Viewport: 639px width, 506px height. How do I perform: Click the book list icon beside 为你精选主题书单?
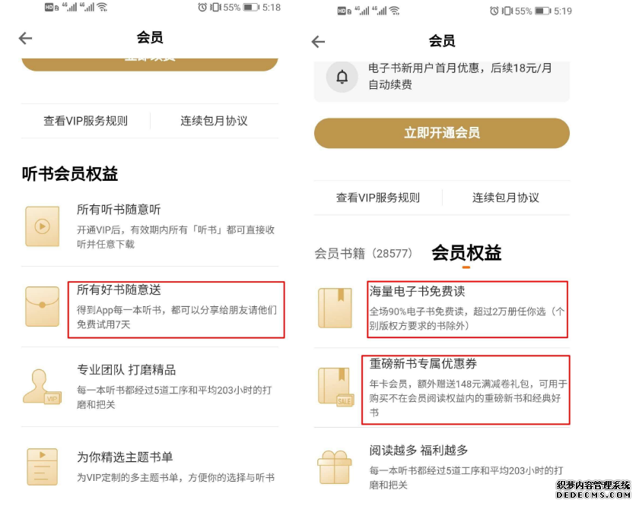(42, 465)
